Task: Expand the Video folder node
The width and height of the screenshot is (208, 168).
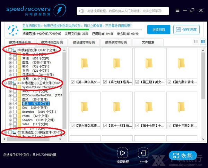Action: [x=10, y=124]
